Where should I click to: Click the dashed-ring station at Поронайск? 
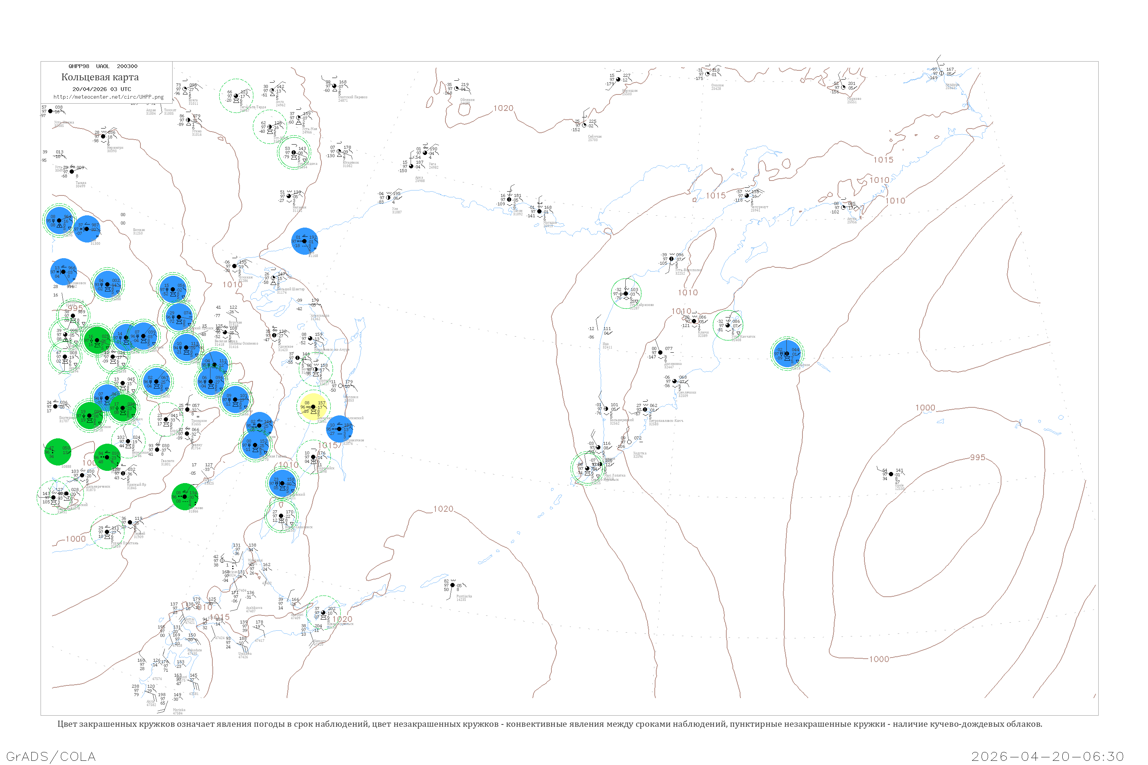pos(313,457)
